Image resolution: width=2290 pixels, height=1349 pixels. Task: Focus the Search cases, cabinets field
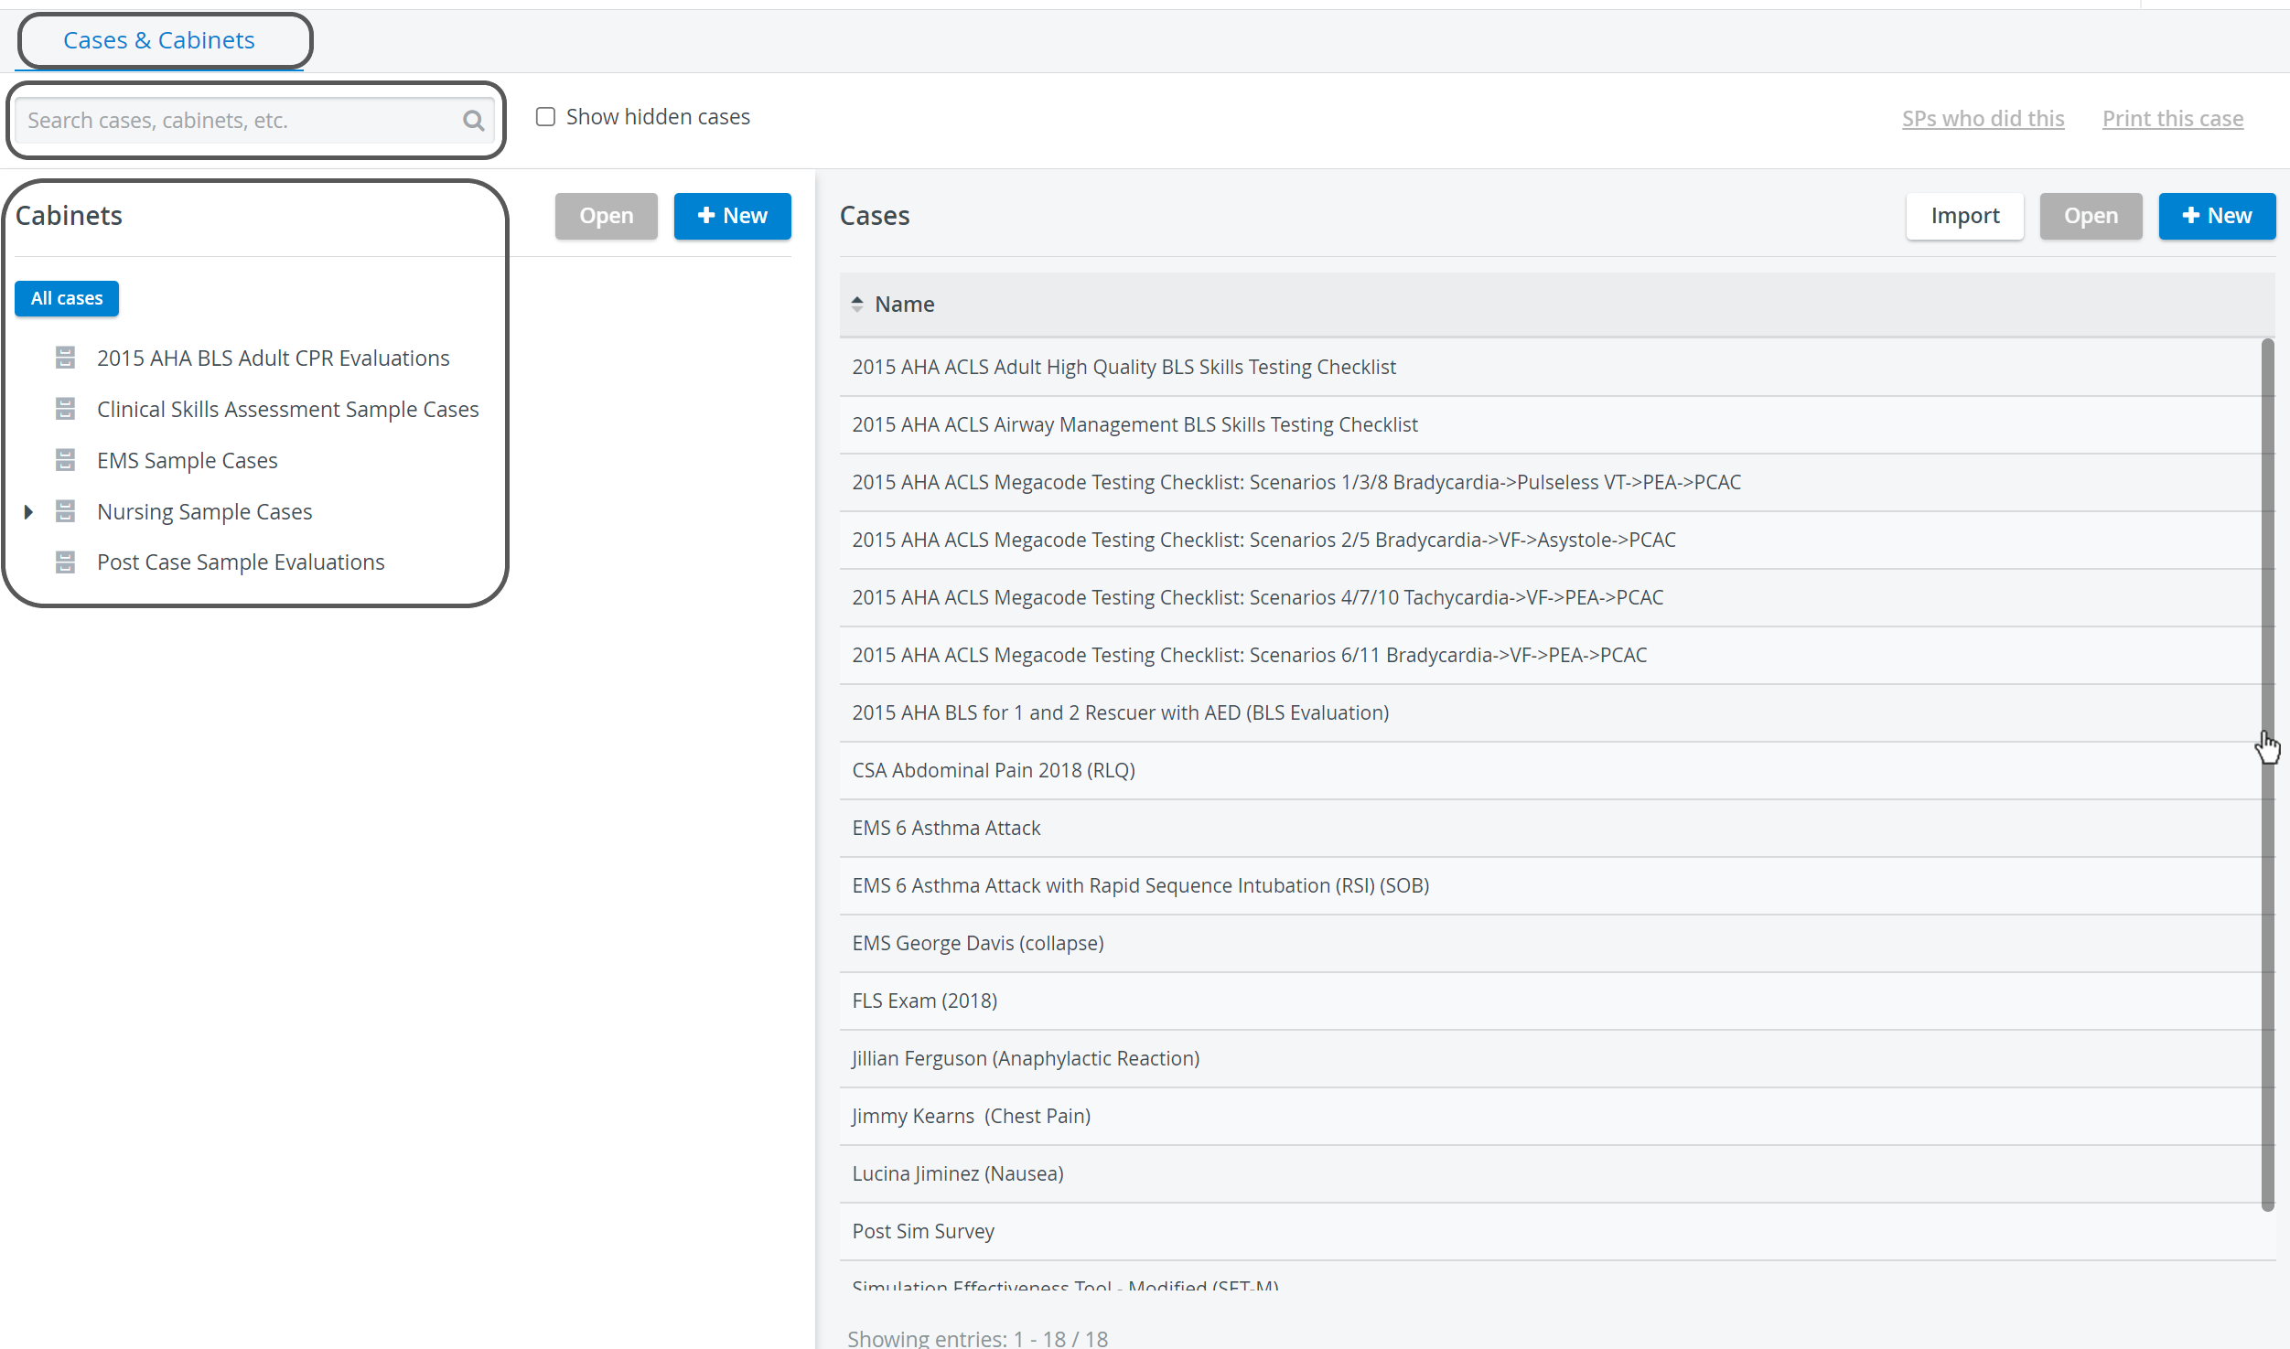tap(240, 120)
